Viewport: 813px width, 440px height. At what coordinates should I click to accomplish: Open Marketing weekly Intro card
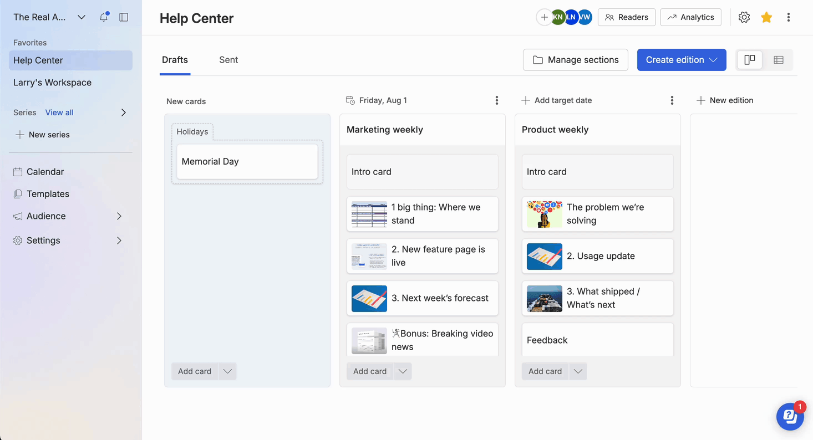click(423, 172)
